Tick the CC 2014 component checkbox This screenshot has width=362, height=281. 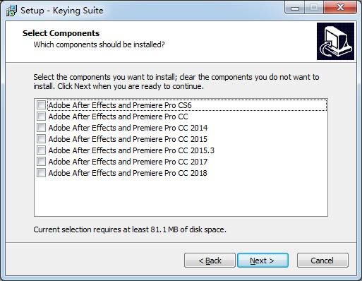click(41, 127)
